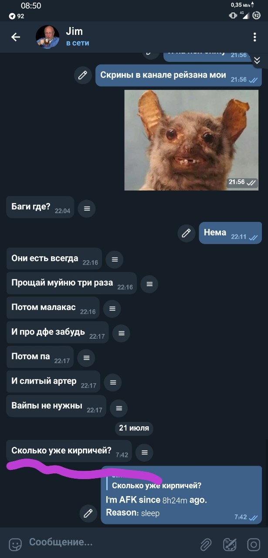The image size is (268, 558).
Task: Jump to bottom with double-chevron button
Action: pos(257,61)
